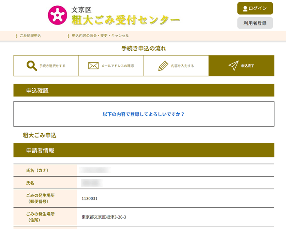Click the ごみの発生場所（郵便番号） label

pos(40,198)
